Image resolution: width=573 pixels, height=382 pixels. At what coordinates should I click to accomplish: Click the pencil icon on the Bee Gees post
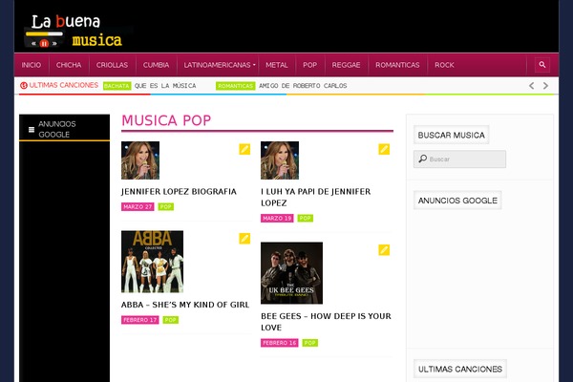point(384,250)
